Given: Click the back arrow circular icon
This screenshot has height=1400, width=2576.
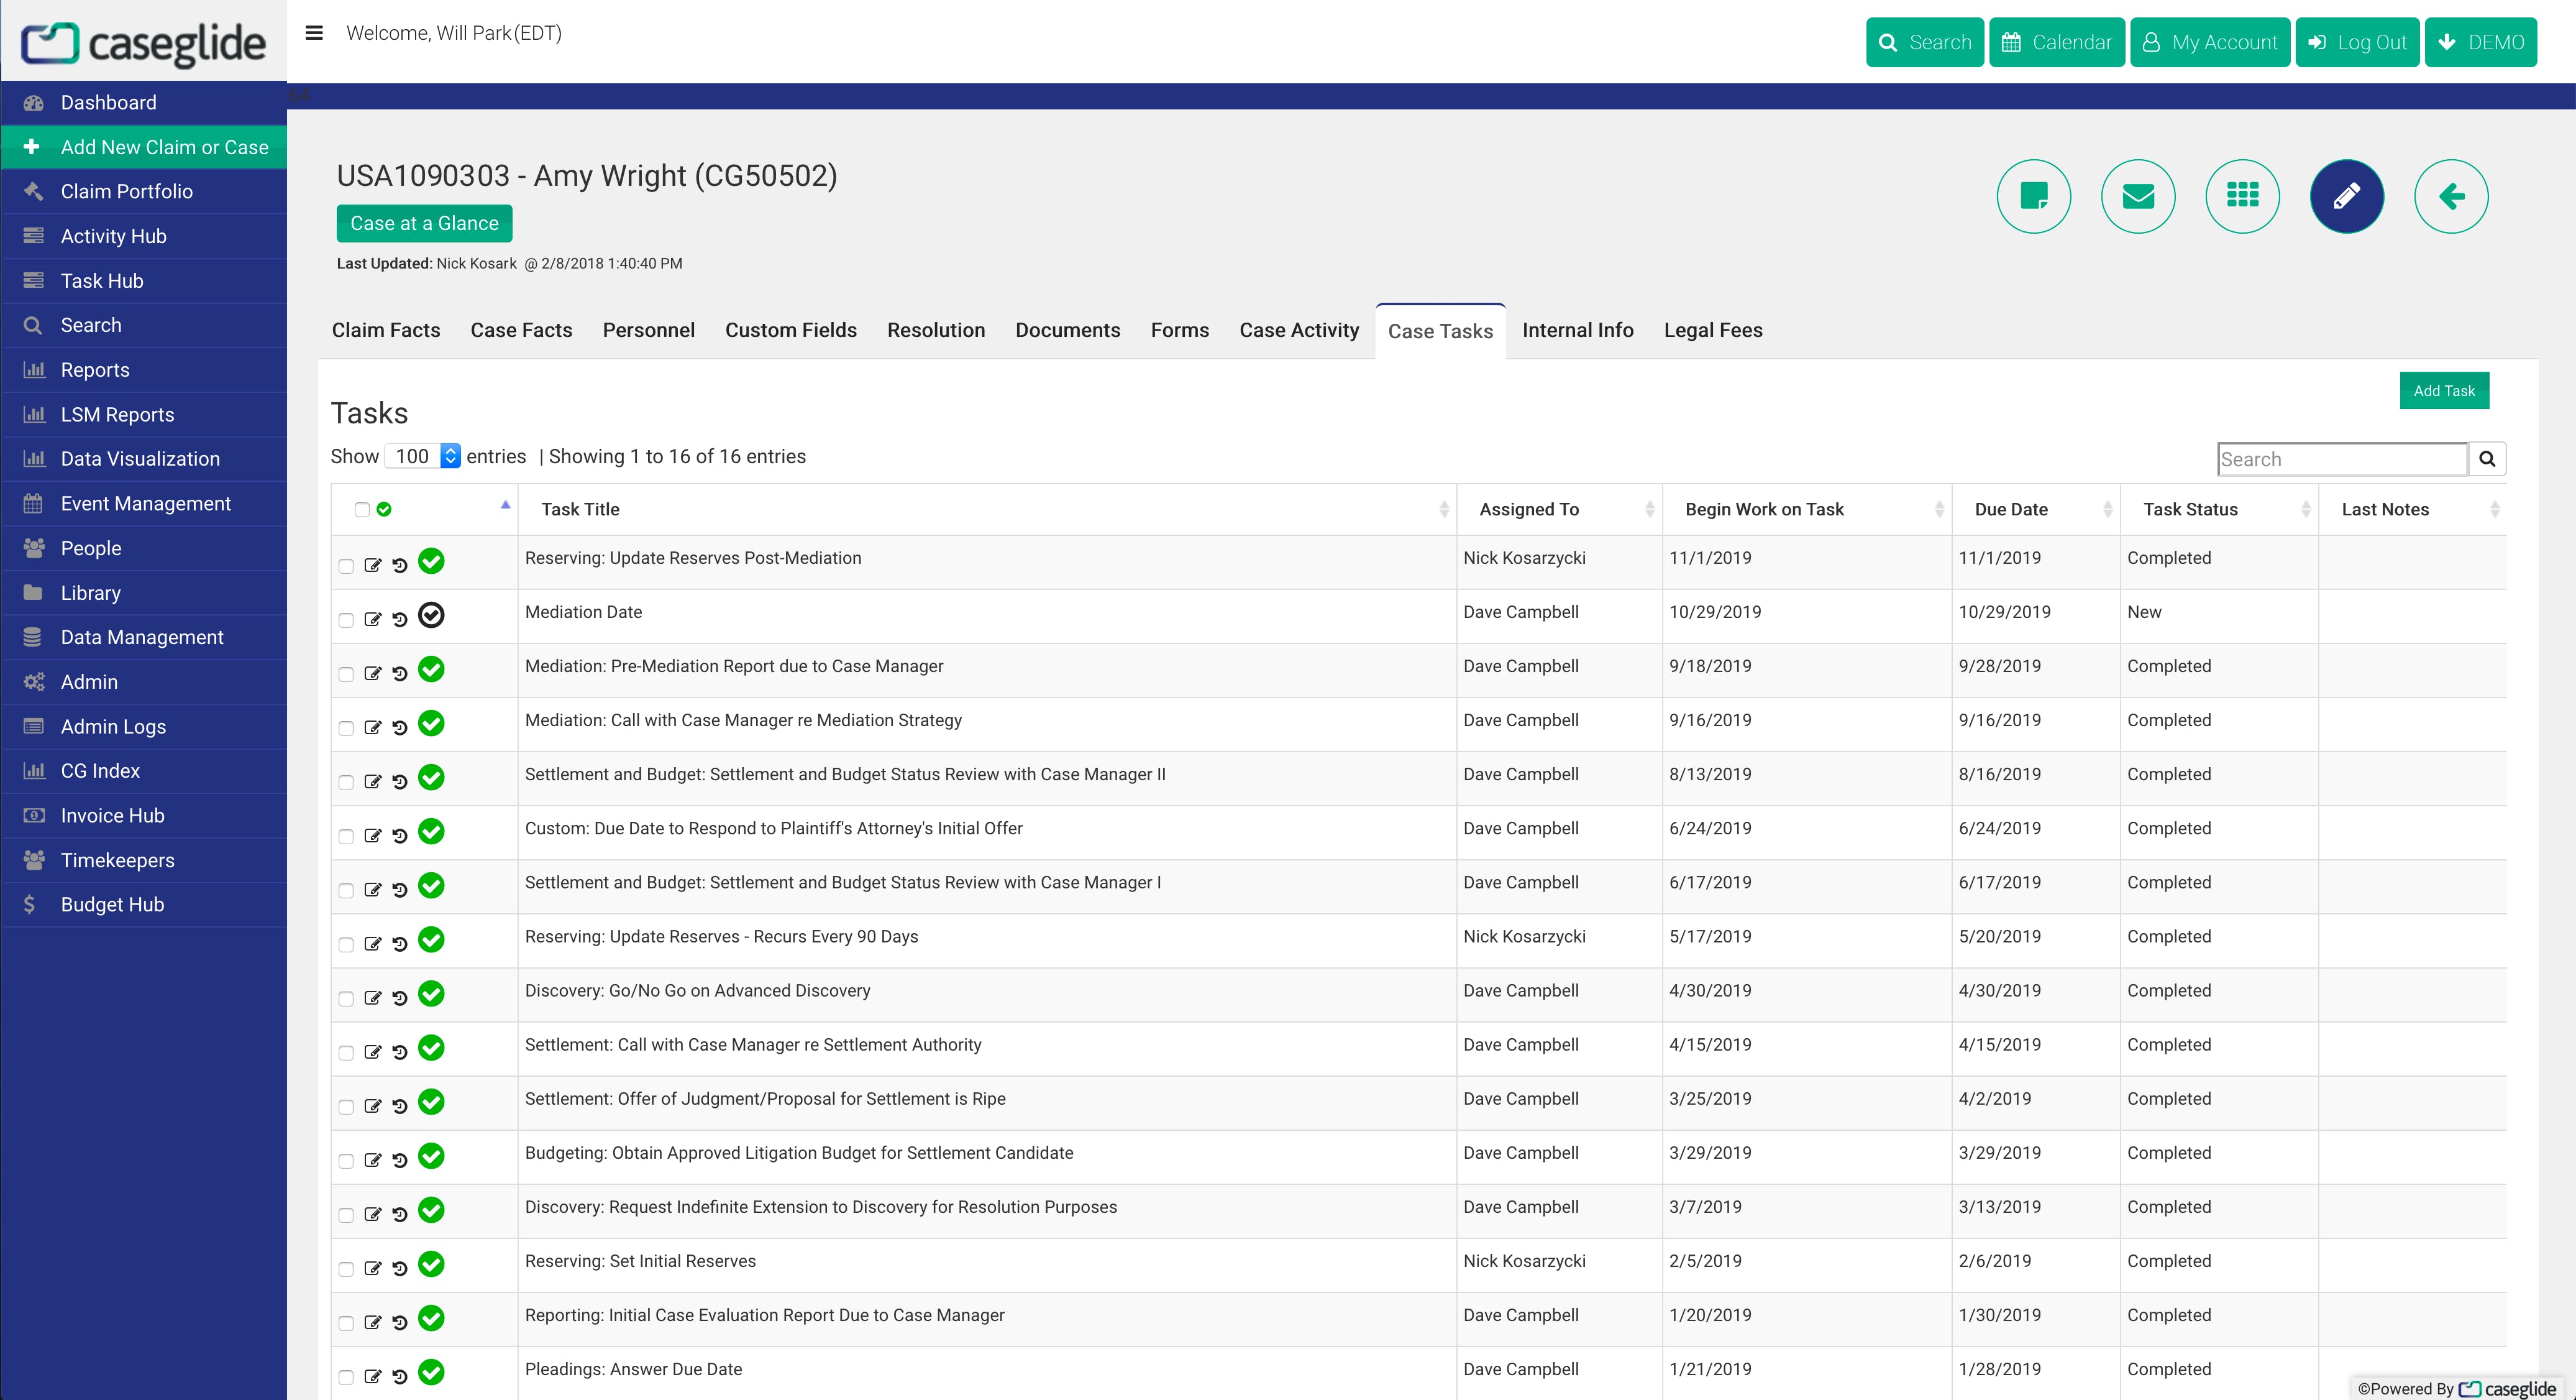Looking at the screenshot, I should click(x=2450, y=196).
